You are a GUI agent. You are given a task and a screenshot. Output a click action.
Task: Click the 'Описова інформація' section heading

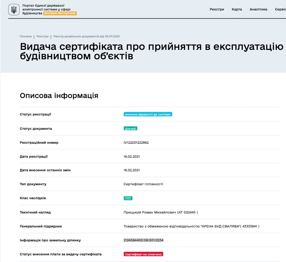(x=59, y=96)
